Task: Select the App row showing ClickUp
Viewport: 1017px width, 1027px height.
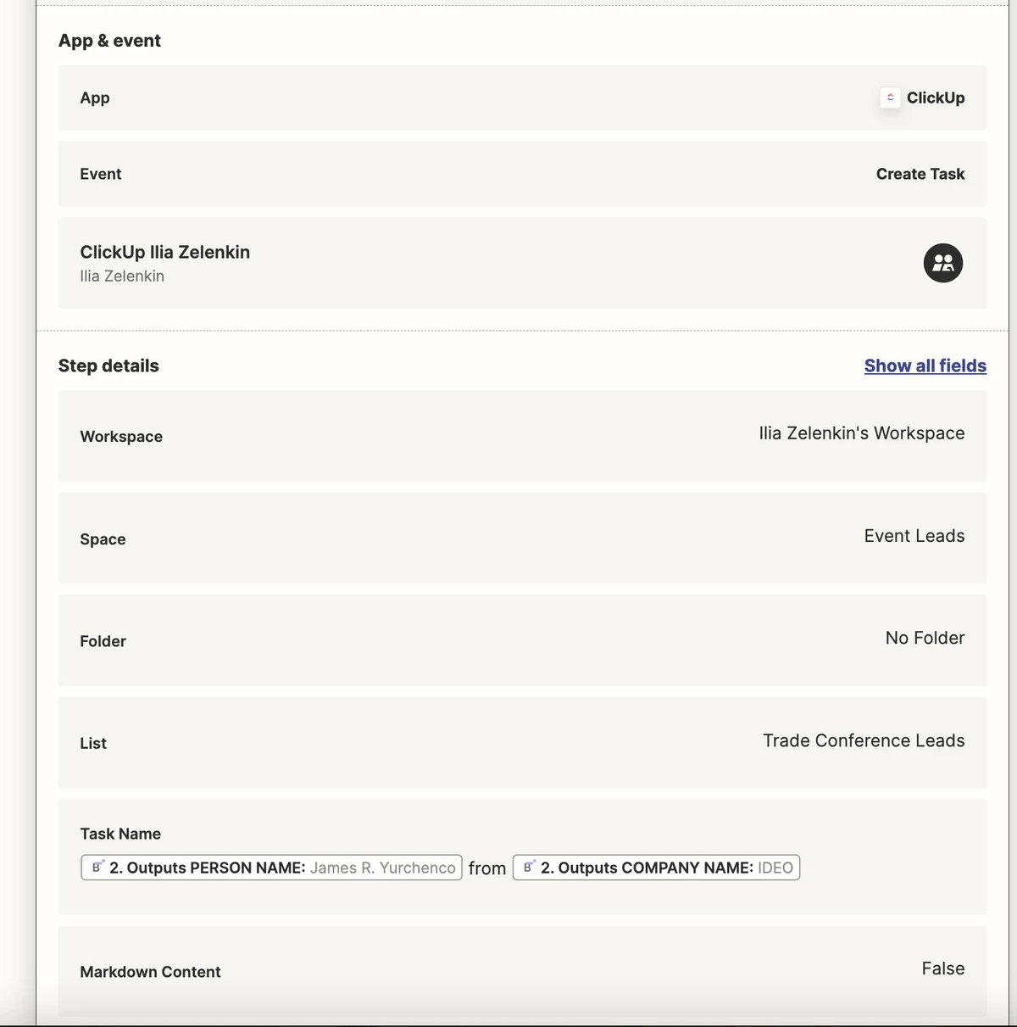Action: click(x=522, y=98)
